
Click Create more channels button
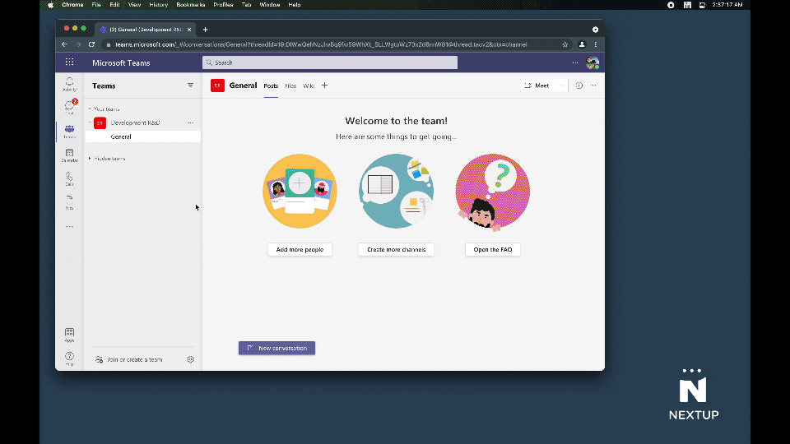(396, 250)
